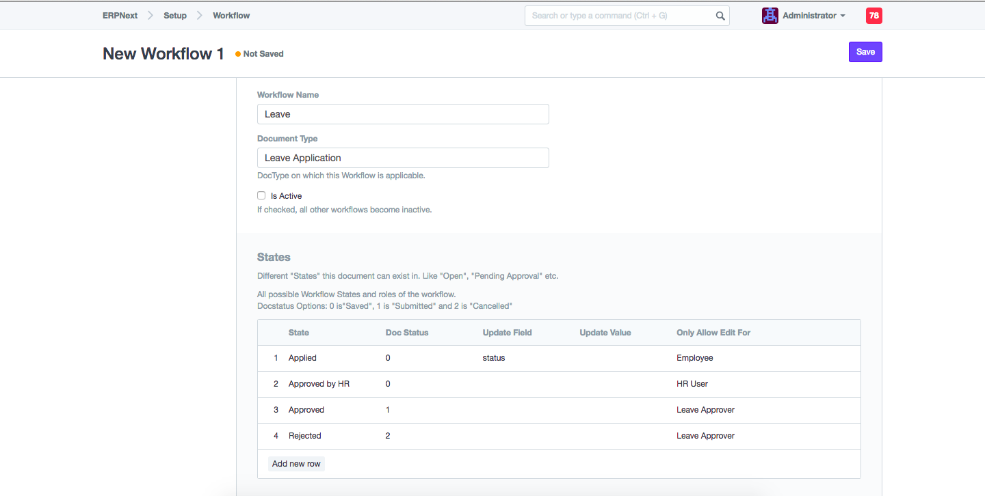Click the search magnifier icon
Viewport: 985px width, 496px height.
pyautogui.click(x=720, y=16)
